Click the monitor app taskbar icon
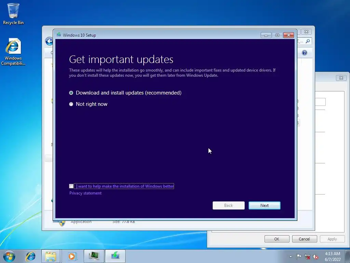Screen dimensions: 350x263 [x=94, y=256]
